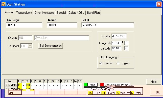Image resolution: width=163 pixels, height=98 pixels.
Task: Open the Band Plan tab
Action: click(93, 13)
